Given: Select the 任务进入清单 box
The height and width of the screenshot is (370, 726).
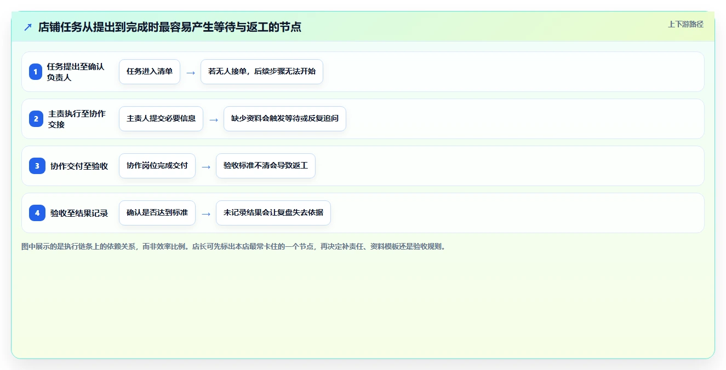Looking at the screenshot, I should coord(150,72).
